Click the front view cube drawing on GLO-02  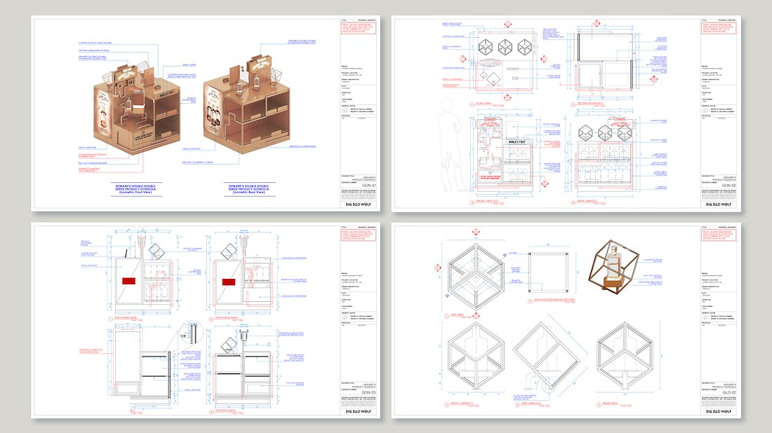point(476,357)
